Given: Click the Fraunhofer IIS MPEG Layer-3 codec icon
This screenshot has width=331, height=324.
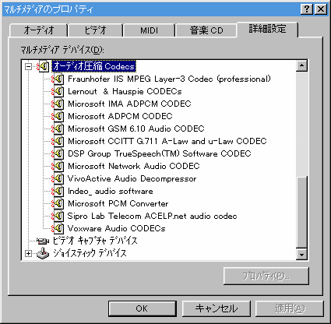Looking at the screenshot, I should click(58, 79).
